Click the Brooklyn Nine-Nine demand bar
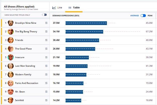Screen dimensions: 157x105 tap(86, 23)
